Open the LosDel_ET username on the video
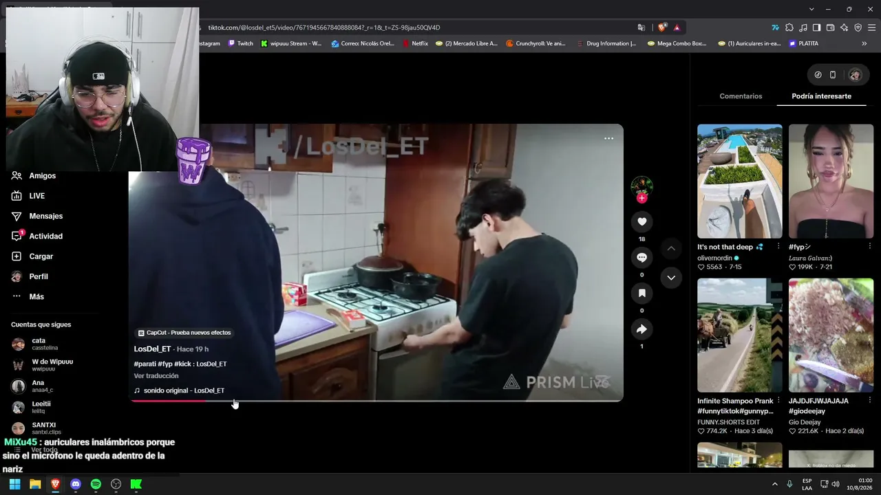 pyautogui.click(x=152, y=349)
